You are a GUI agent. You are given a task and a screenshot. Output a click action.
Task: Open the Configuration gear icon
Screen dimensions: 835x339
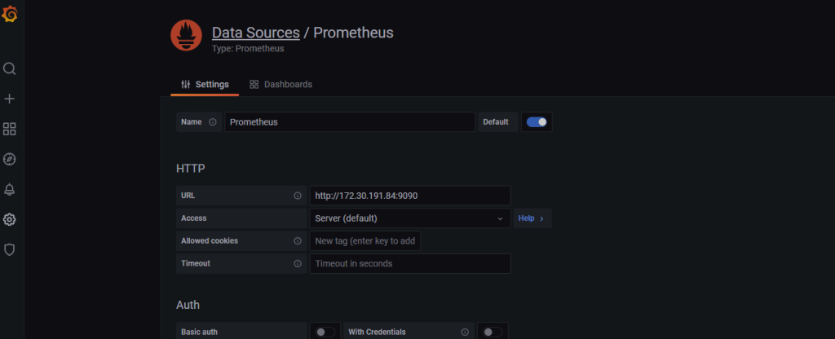(10, 219)
